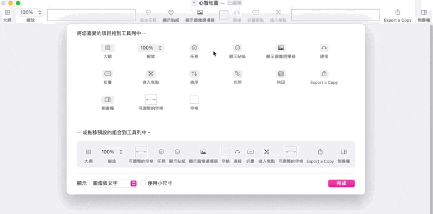
Task: Select the 空格 space item in the palette
Action: [194, 99]
